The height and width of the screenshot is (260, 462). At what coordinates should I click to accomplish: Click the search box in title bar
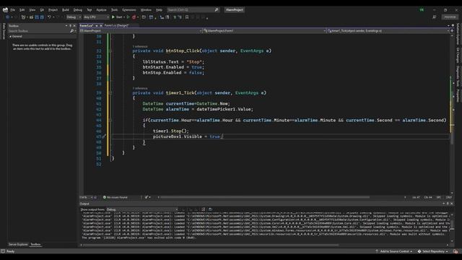193,9
